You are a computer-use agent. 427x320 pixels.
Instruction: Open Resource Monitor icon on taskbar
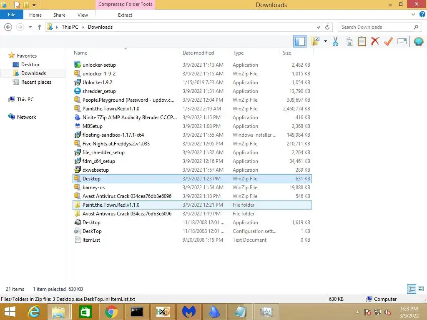coord(266,312)
